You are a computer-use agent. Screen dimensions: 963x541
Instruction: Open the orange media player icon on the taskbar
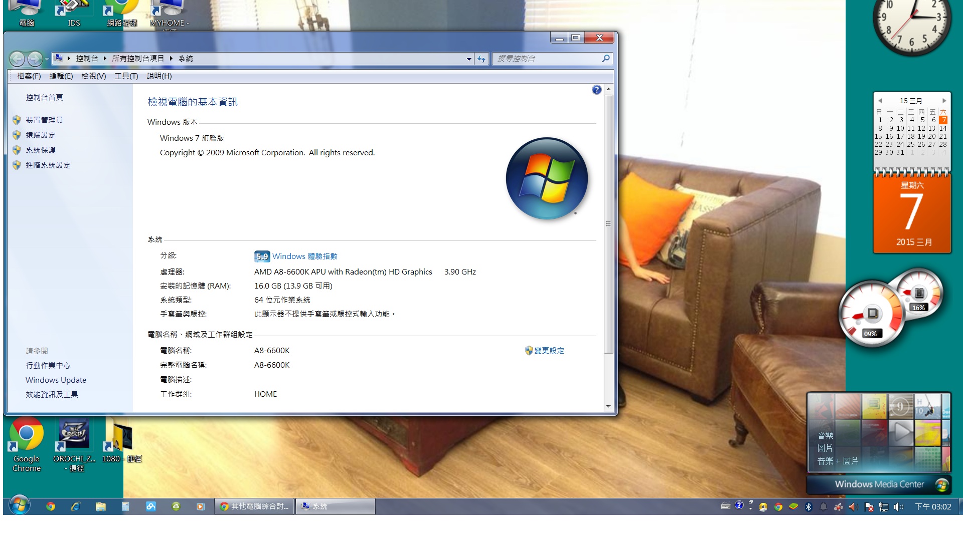point(200,506)
